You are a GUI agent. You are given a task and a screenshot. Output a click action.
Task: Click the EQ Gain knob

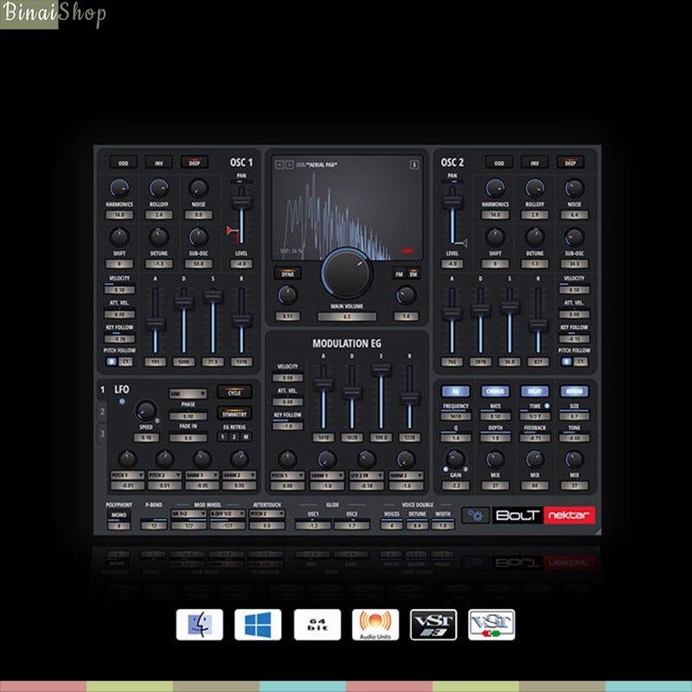pyautogui.click(x=456, y=458)
